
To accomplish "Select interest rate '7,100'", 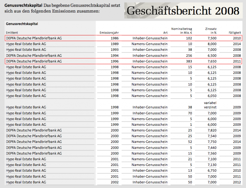I will (x=212, y=159).
